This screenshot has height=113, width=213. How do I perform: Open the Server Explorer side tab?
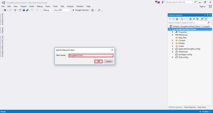tap(2, 19)
